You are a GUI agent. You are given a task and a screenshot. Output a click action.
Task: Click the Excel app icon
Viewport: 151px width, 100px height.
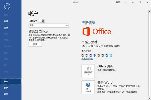87,55
